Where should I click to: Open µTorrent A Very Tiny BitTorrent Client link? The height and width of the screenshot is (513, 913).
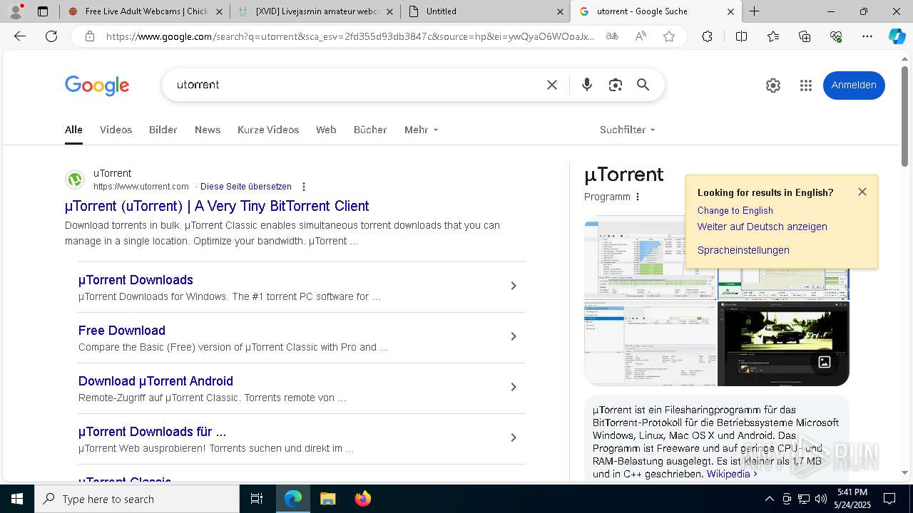(x=217, y=206)
